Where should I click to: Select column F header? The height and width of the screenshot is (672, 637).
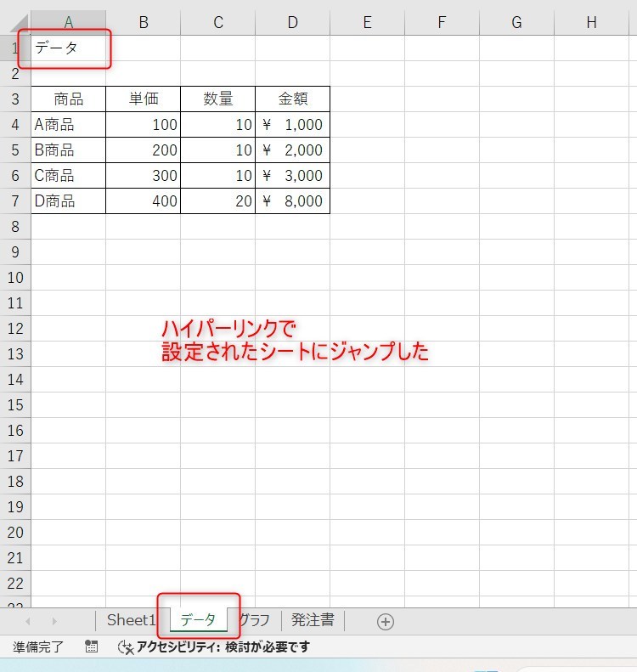(442, 22)
